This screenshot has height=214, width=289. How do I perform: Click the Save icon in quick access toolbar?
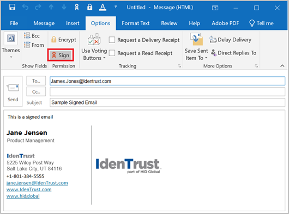coord(12,8)
